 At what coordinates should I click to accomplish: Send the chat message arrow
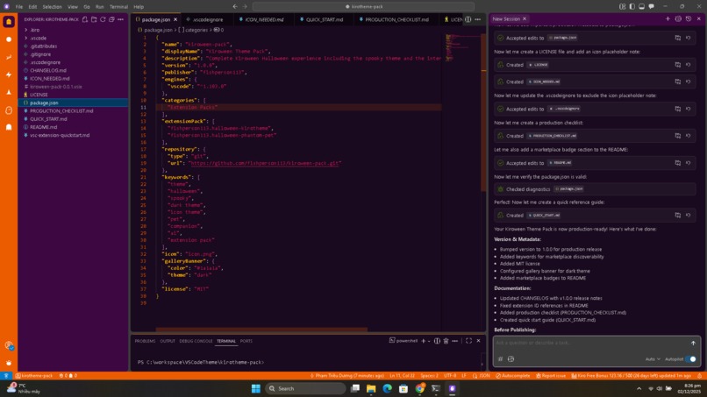click(x=693, y=343)
